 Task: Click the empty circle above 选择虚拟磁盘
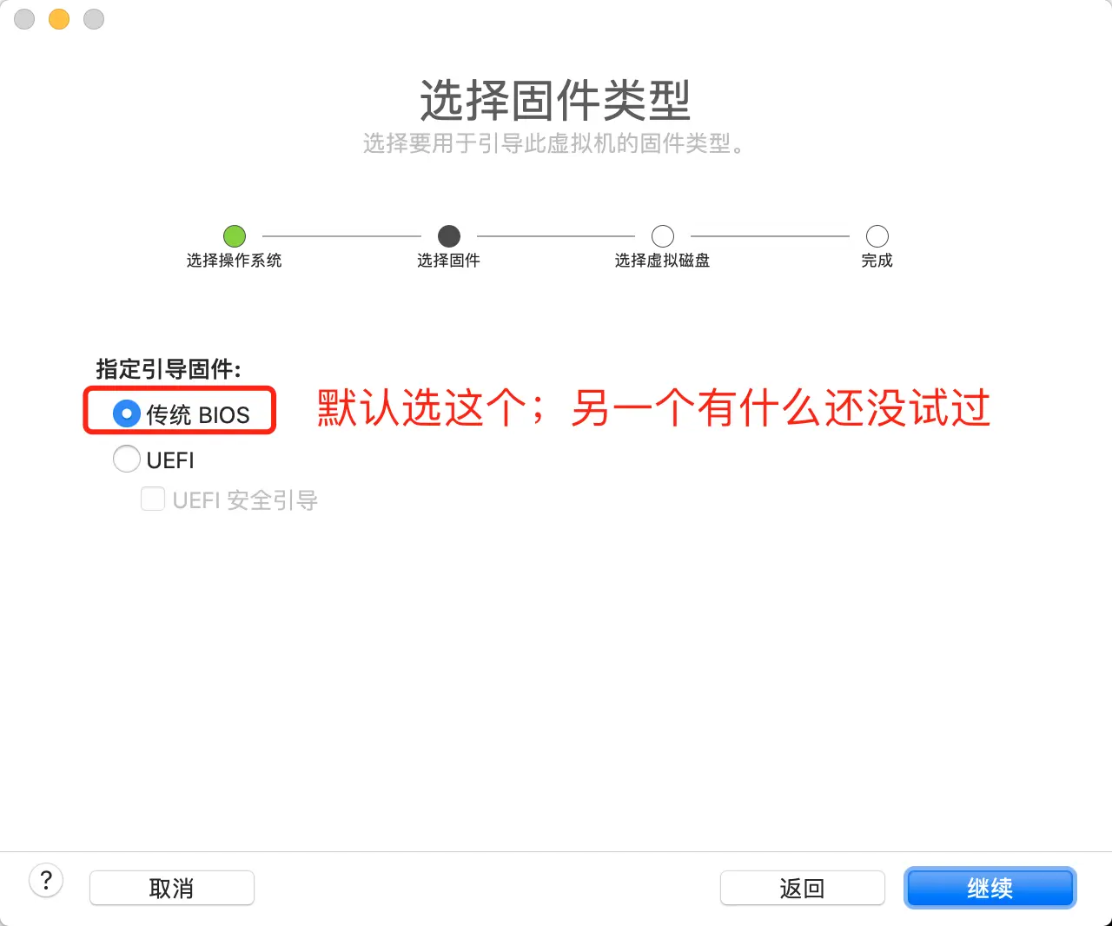(663, 236)
